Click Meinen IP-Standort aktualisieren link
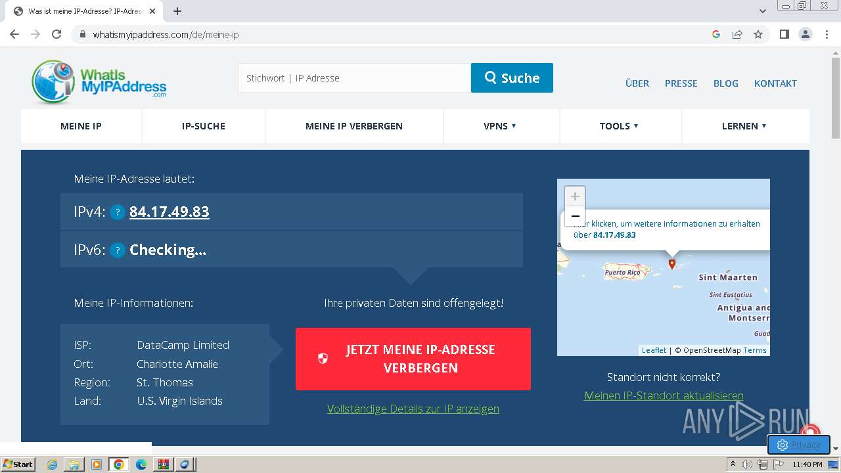This screenshot has width=841, height=473. tap(664, 395)
